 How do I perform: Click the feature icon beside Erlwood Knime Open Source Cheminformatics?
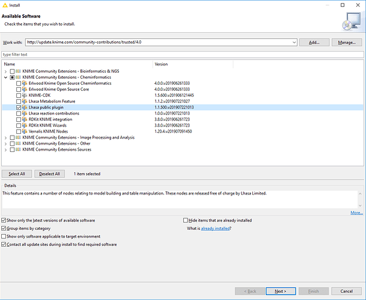[x=25, y=83]
